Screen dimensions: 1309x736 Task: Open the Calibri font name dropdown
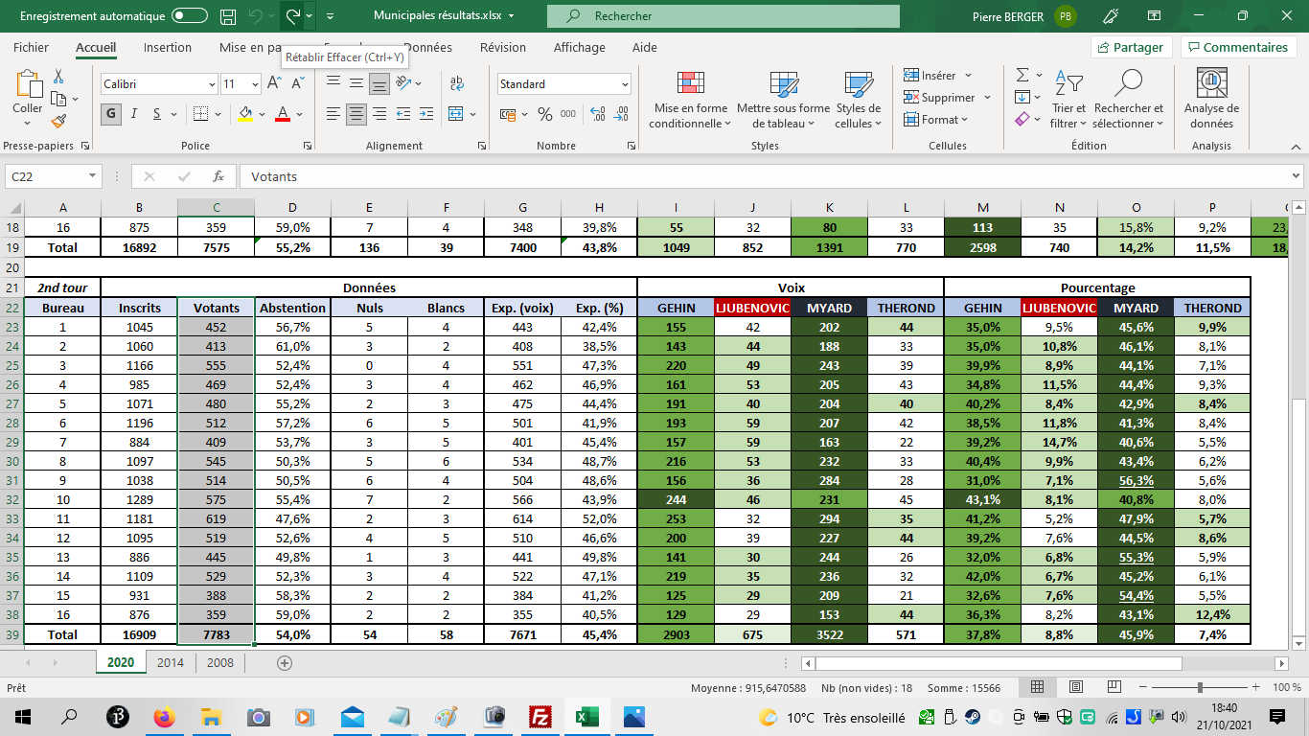pos(211,84)
